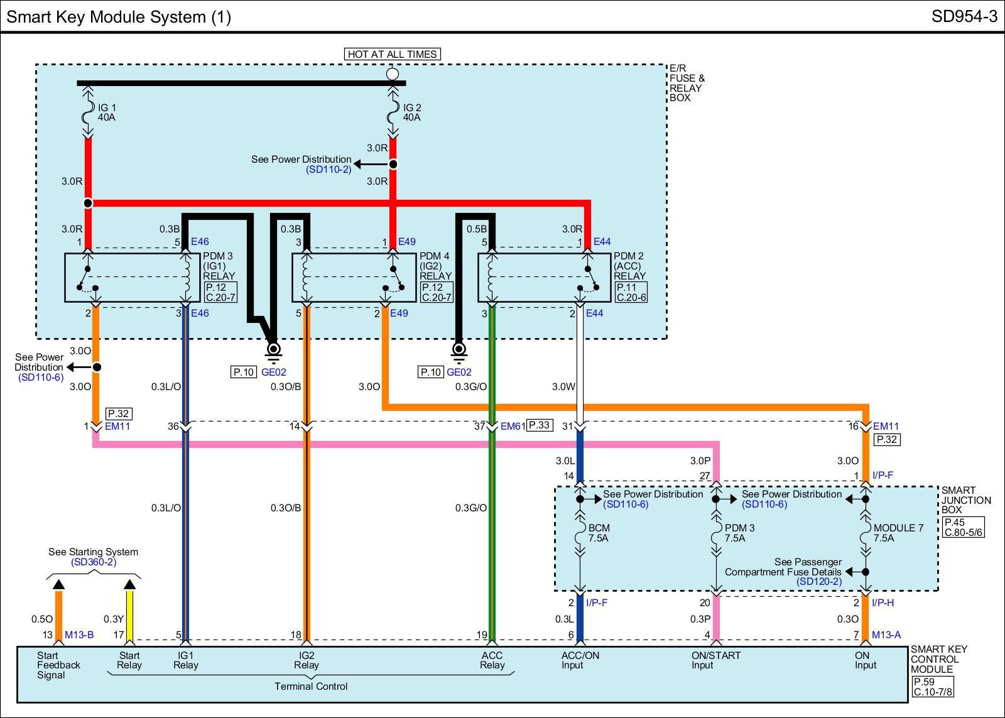Click the IG 2 40A fuse symbol
Viewport: 1005px width, 718px height.
point(393,113)
